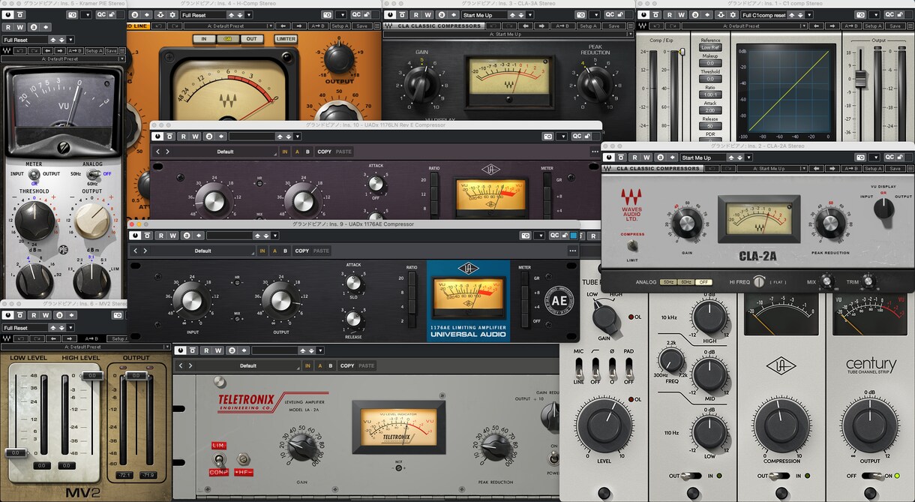Toggle power button in UADx 1176LN Rev E window
Screen dimensions: 915x502
(159, 136)
